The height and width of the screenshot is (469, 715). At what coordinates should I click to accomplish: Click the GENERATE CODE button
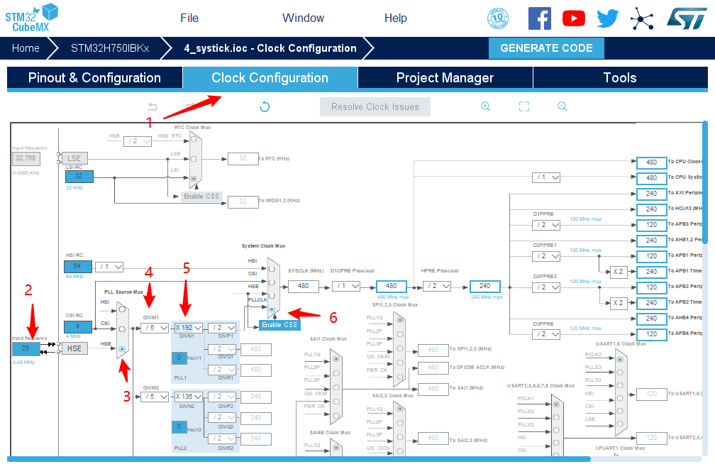pos(546,48)
